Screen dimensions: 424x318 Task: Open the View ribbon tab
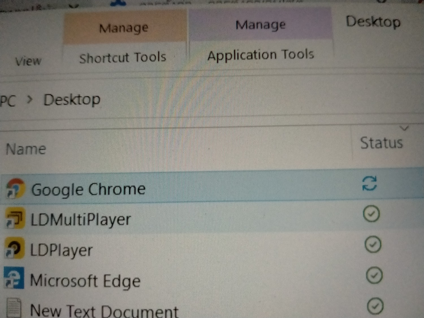[x=28, y=61]
